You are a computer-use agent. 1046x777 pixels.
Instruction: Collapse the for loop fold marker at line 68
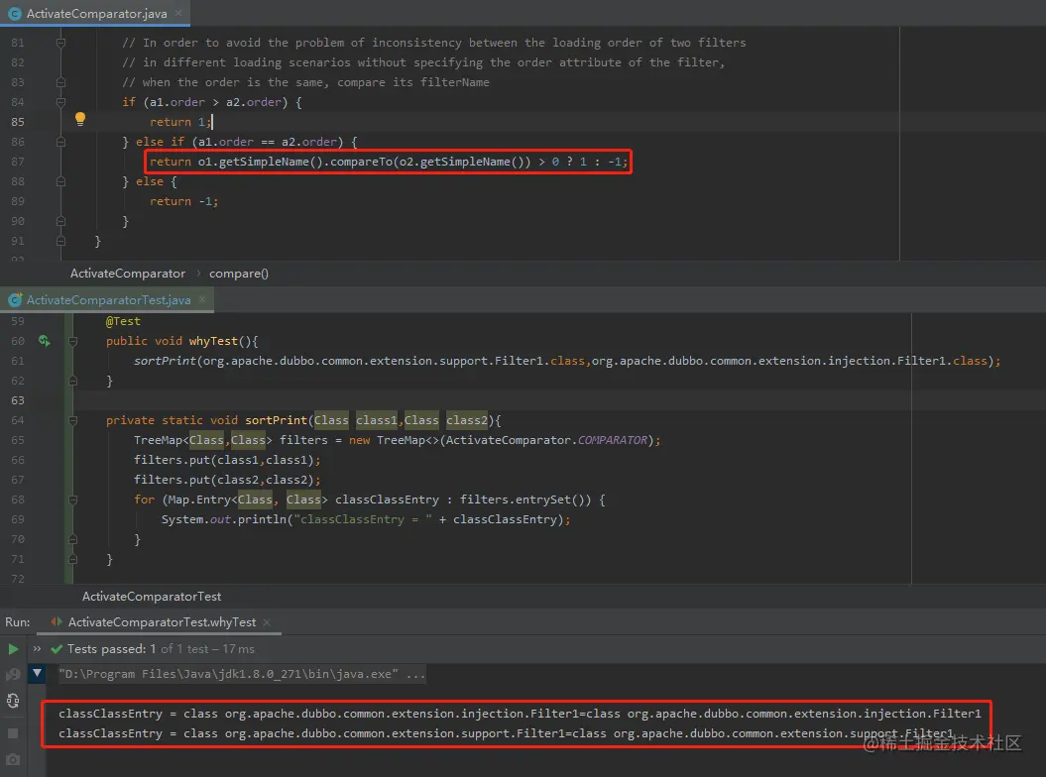click(72, 499)
